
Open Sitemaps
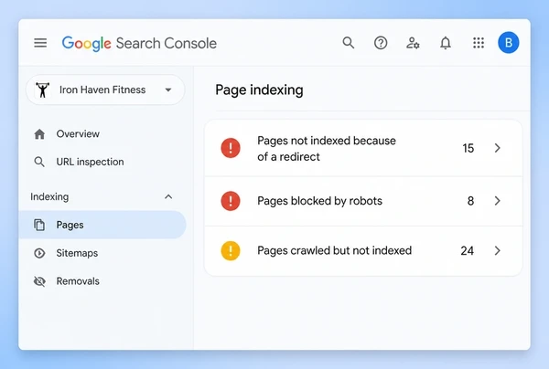pos(77,253)
